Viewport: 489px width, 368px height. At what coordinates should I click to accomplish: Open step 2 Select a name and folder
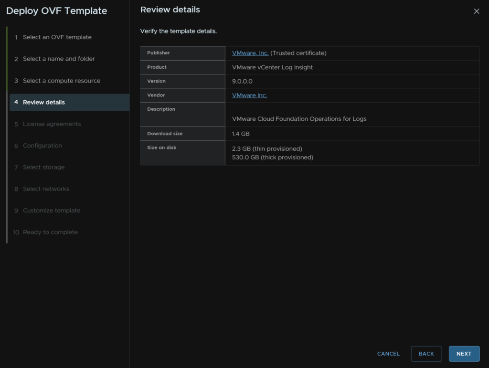tap(59, 59)
